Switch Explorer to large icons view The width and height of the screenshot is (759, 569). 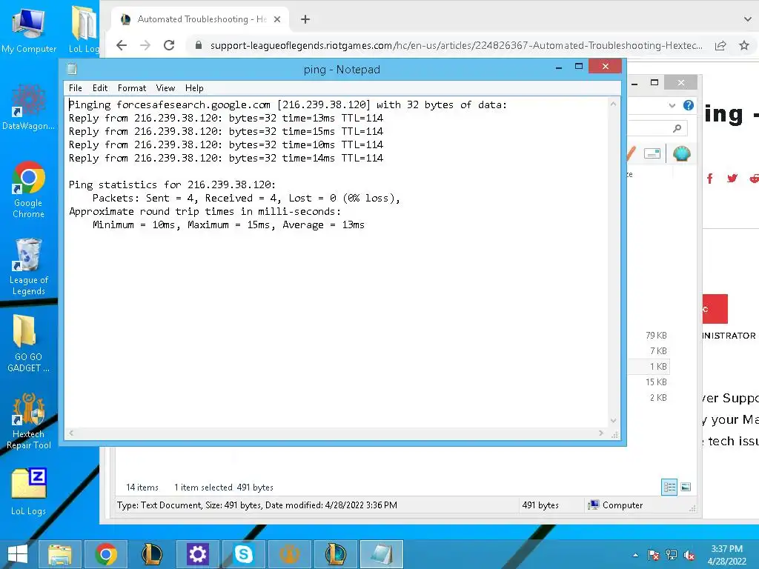686,487
